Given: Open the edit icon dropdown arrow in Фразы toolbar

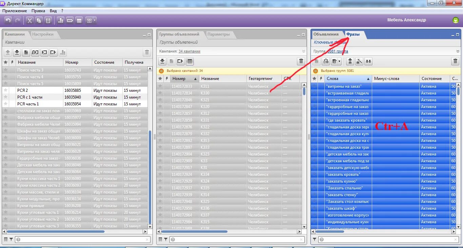Looking at the screenshot, I should [x=340, y=61].
